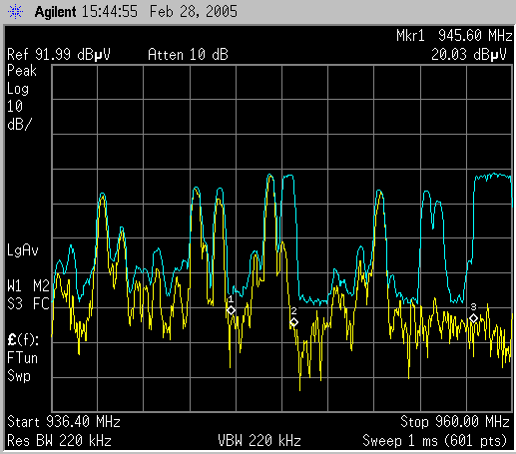Click the Agilent starburst logo icon
The width and height of the screenshot is (516, 454).
[15, 12]
